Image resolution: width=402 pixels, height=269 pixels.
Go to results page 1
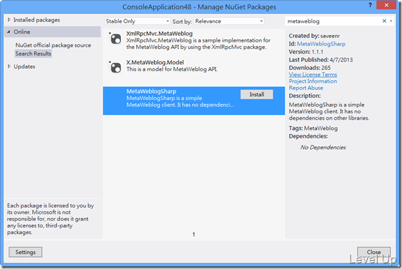point(194,234)
